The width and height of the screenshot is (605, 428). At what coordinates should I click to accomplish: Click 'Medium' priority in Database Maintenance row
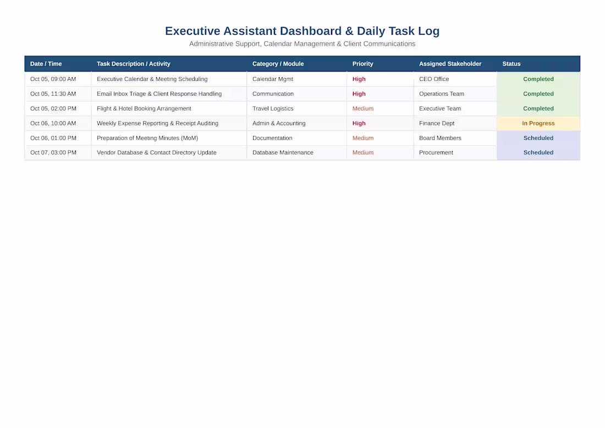(x=362, y=152)
